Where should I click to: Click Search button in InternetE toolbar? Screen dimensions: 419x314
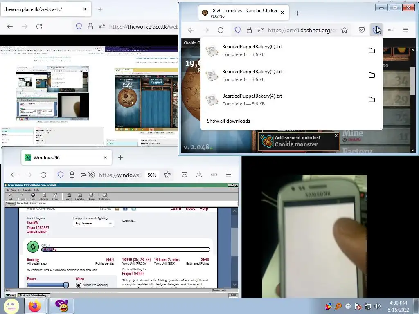[69, 197]
